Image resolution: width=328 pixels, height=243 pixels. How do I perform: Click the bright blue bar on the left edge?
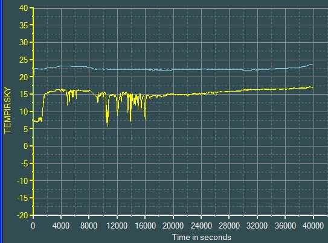tap(1, 122)
